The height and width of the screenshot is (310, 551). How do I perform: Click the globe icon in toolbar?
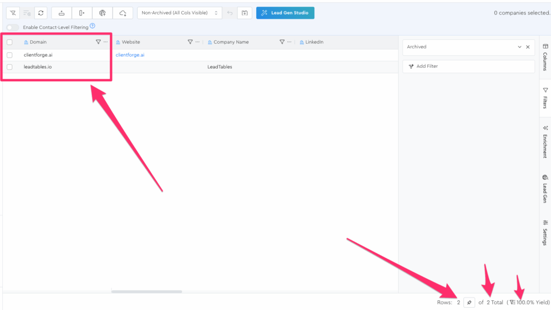coord(102,13)
